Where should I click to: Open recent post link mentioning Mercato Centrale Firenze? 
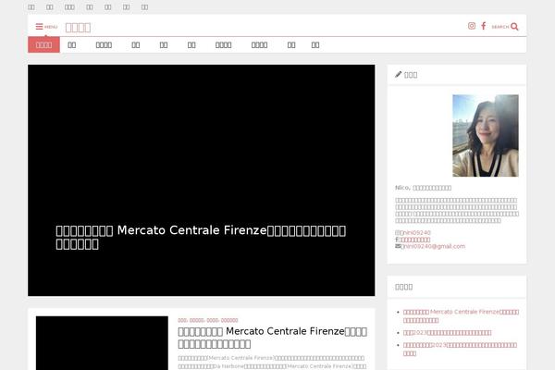point(461,315)
